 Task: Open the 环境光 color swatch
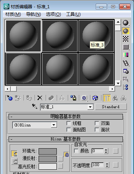48,151
